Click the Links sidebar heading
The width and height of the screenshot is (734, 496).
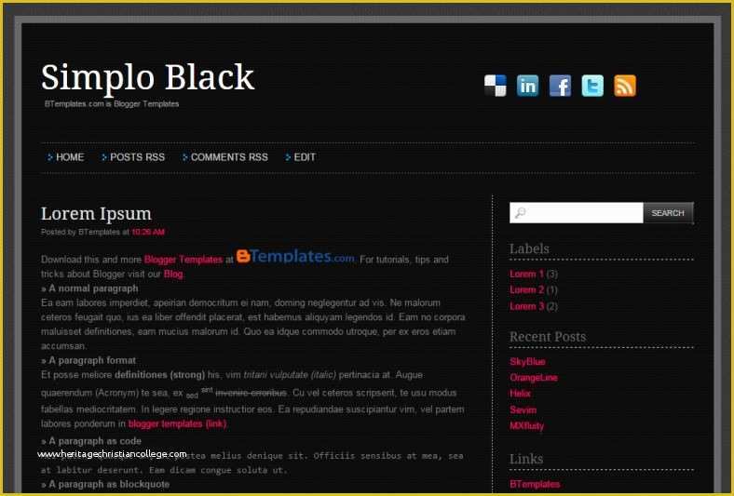(x=526, y=459)
